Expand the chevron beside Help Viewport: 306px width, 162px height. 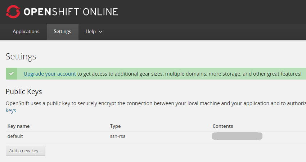(100, 32)
